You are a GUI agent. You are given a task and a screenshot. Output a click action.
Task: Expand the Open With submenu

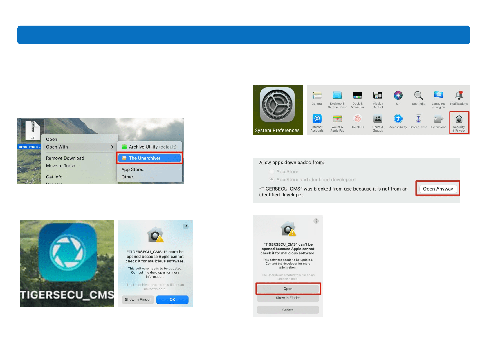click(x=80, y=147)
